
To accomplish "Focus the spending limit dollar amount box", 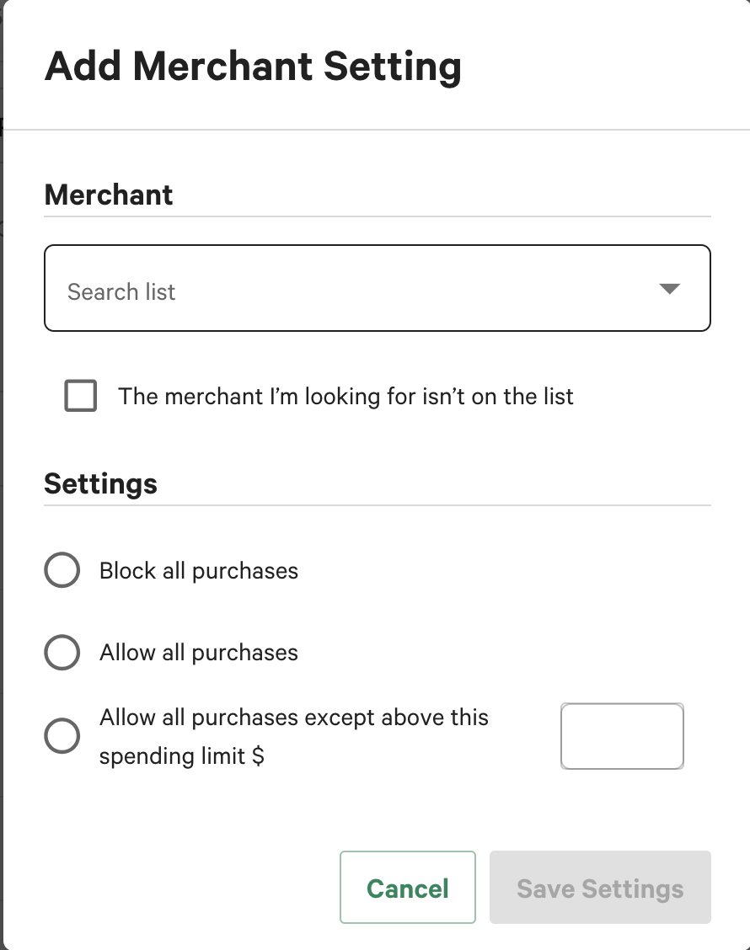I will pyautogui.click(x=622, y=736).
